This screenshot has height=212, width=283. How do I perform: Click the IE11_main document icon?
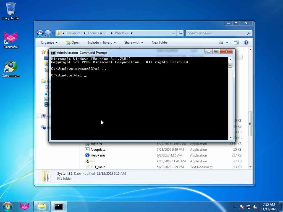87,167
